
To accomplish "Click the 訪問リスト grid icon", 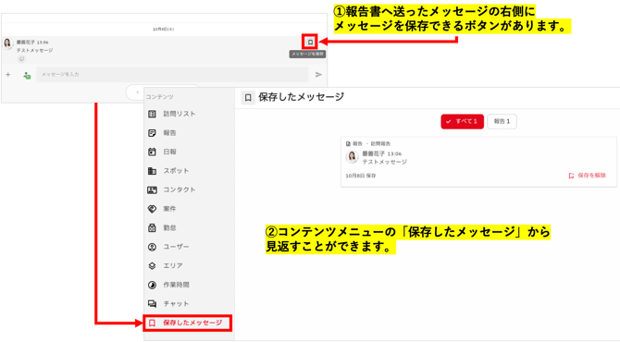I will coord(152,114).
